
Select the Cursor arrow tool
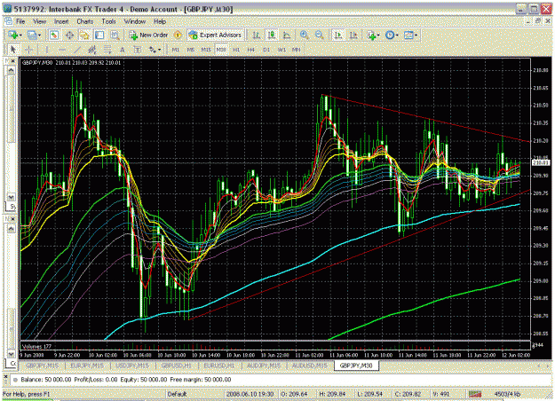tap(13, 50)
